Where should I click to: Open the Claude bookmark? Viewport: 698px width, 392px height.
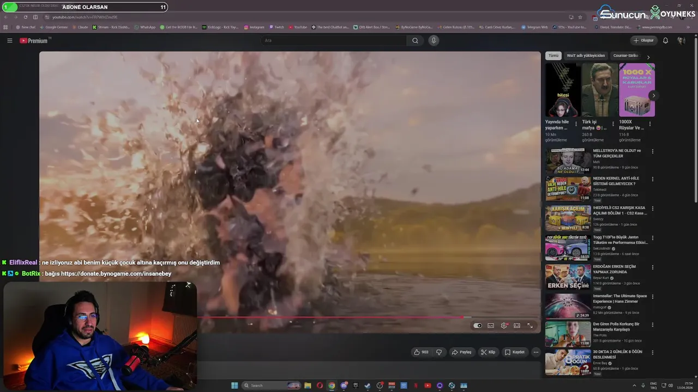tap(80, 27)
